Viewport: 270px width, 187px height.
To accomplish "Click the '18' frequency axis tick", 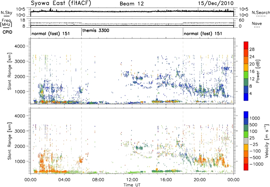I will click(x=23, y=20).
